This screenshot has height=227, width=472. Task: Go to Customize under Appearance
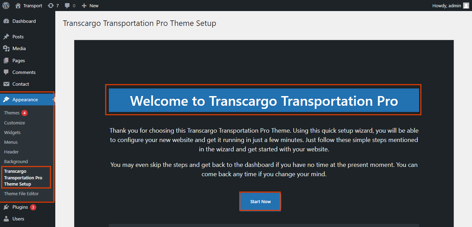pyautogui.click(x=15, y=123)
